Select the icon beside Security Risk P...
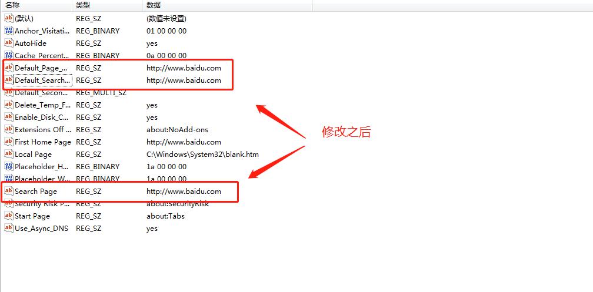The image size is (593, 292). [x=9, y=204]
